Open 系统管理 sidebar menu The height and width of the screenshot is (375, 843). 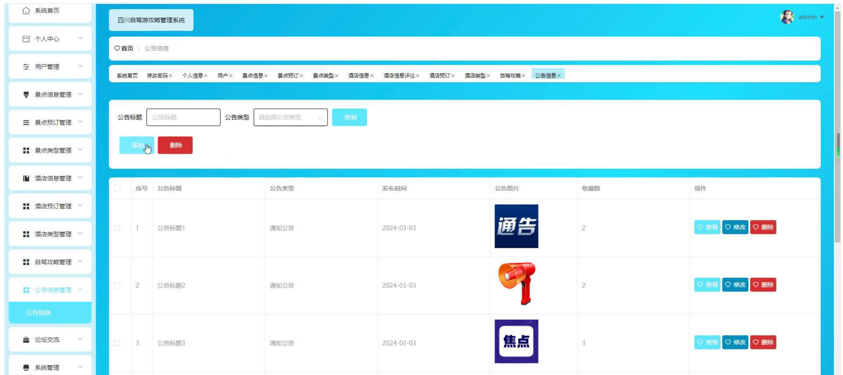pos(50,368)
